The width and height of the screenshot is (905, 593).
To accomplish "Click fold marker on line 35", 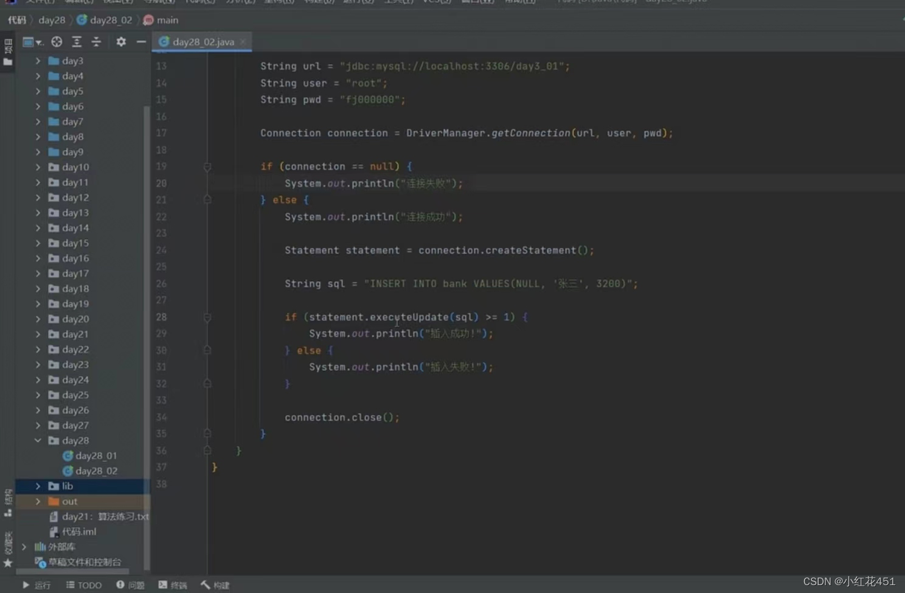I will coord(207,434).
